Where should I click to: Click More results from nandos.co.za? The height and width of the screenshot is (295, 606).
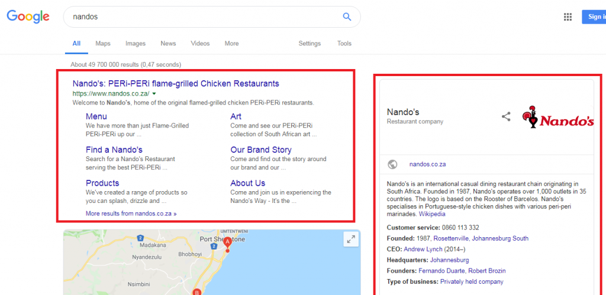tap(131, 213)
